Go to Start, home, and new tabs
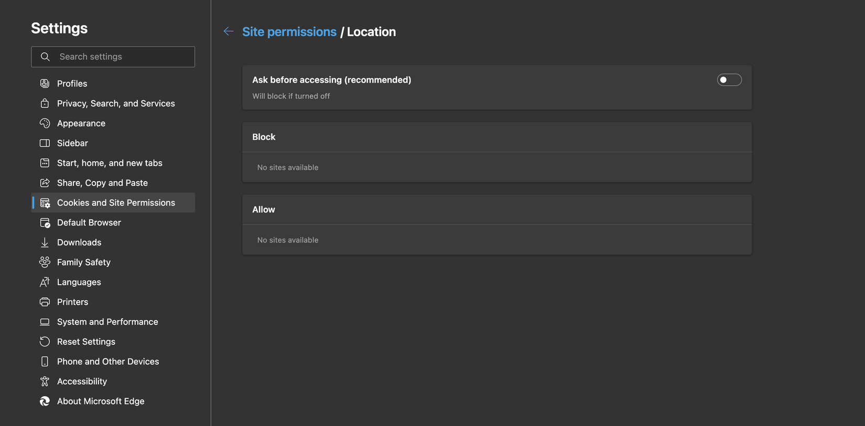 [110, 163]
